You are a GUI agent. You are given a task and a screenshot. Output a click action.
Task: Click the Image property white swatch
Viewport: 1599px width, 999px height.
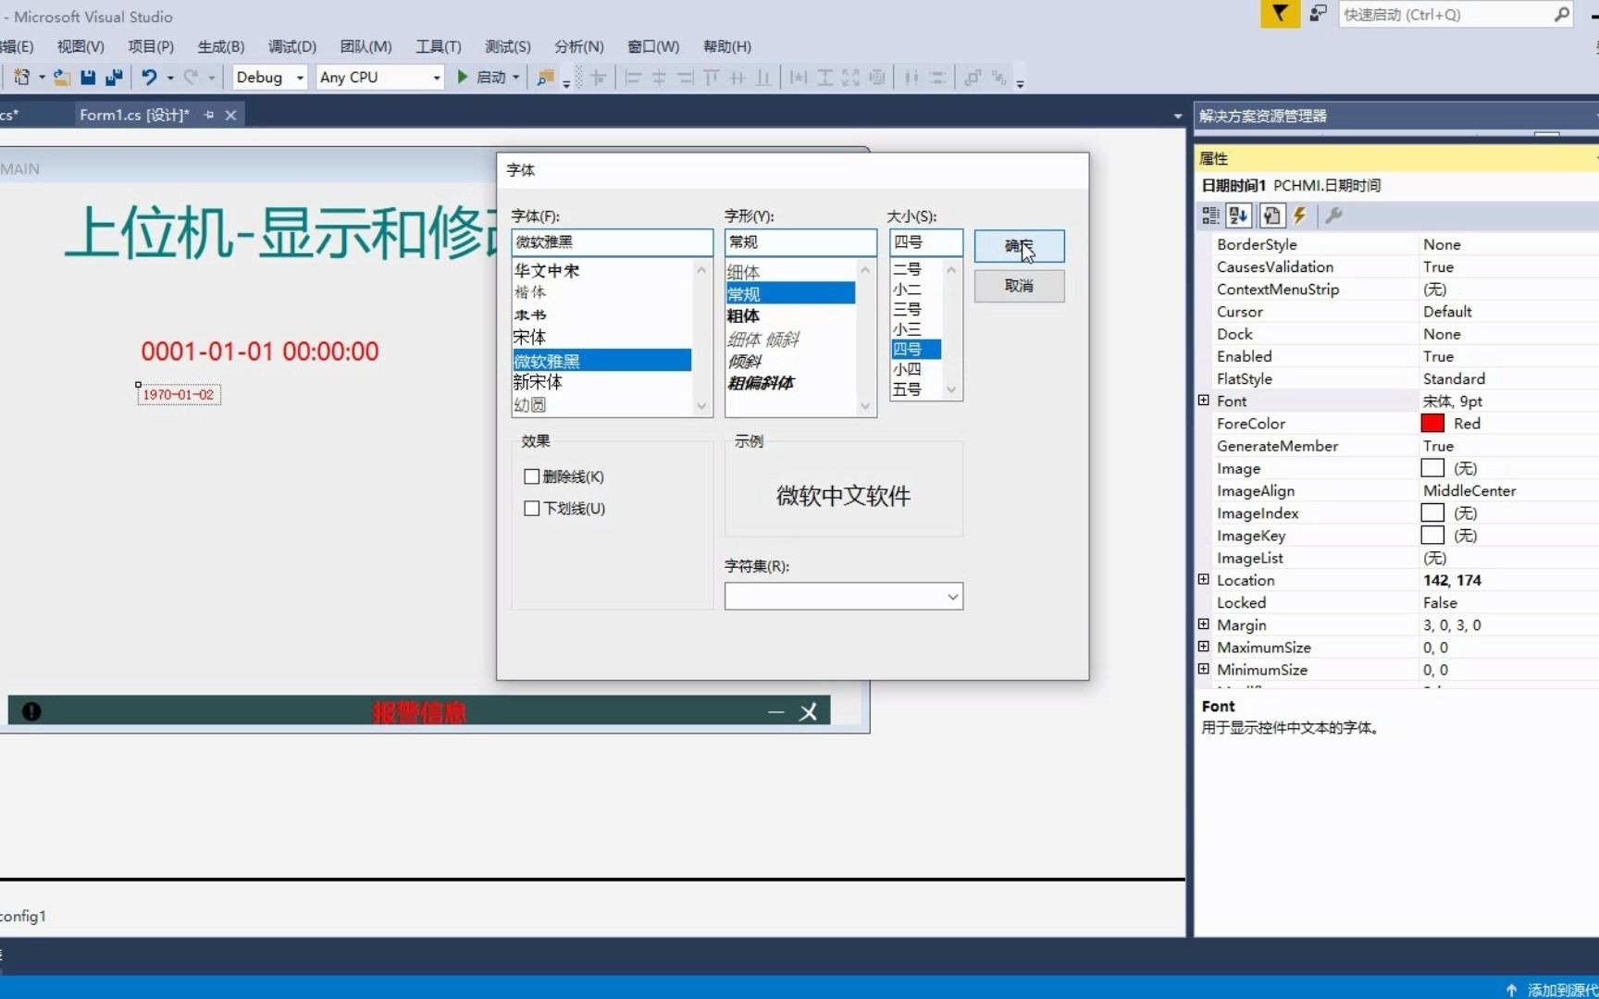[x=1432, y=468]
